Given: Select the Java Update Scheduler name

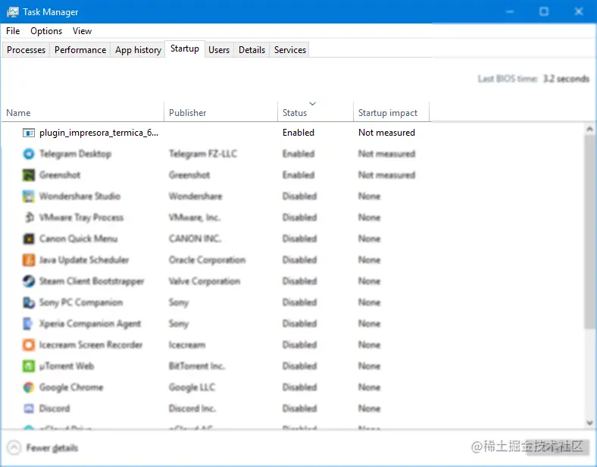Looking at the screenshot, I should click(84, 260).
